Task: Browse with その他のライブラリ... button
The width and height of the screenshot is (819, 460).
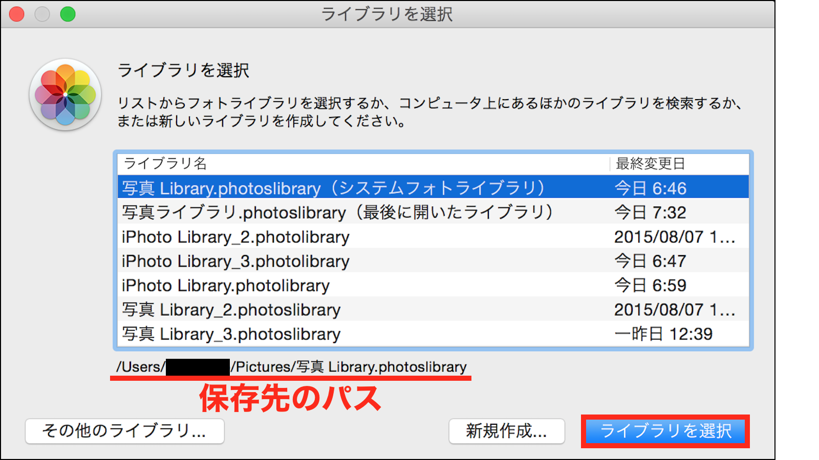Action: point(124,431)
